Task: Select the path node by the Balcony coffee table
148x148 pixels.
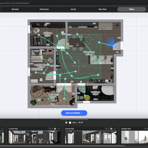Action: (x=38, y=100)
